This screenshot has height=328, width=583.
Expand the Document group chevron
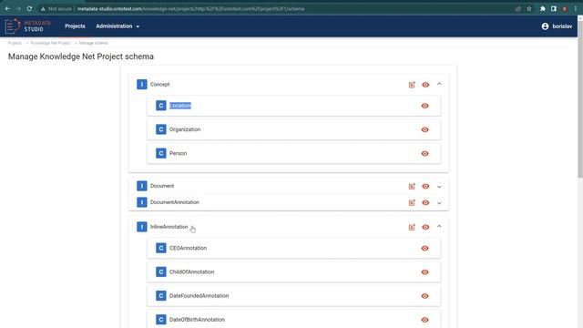[439, 187]
